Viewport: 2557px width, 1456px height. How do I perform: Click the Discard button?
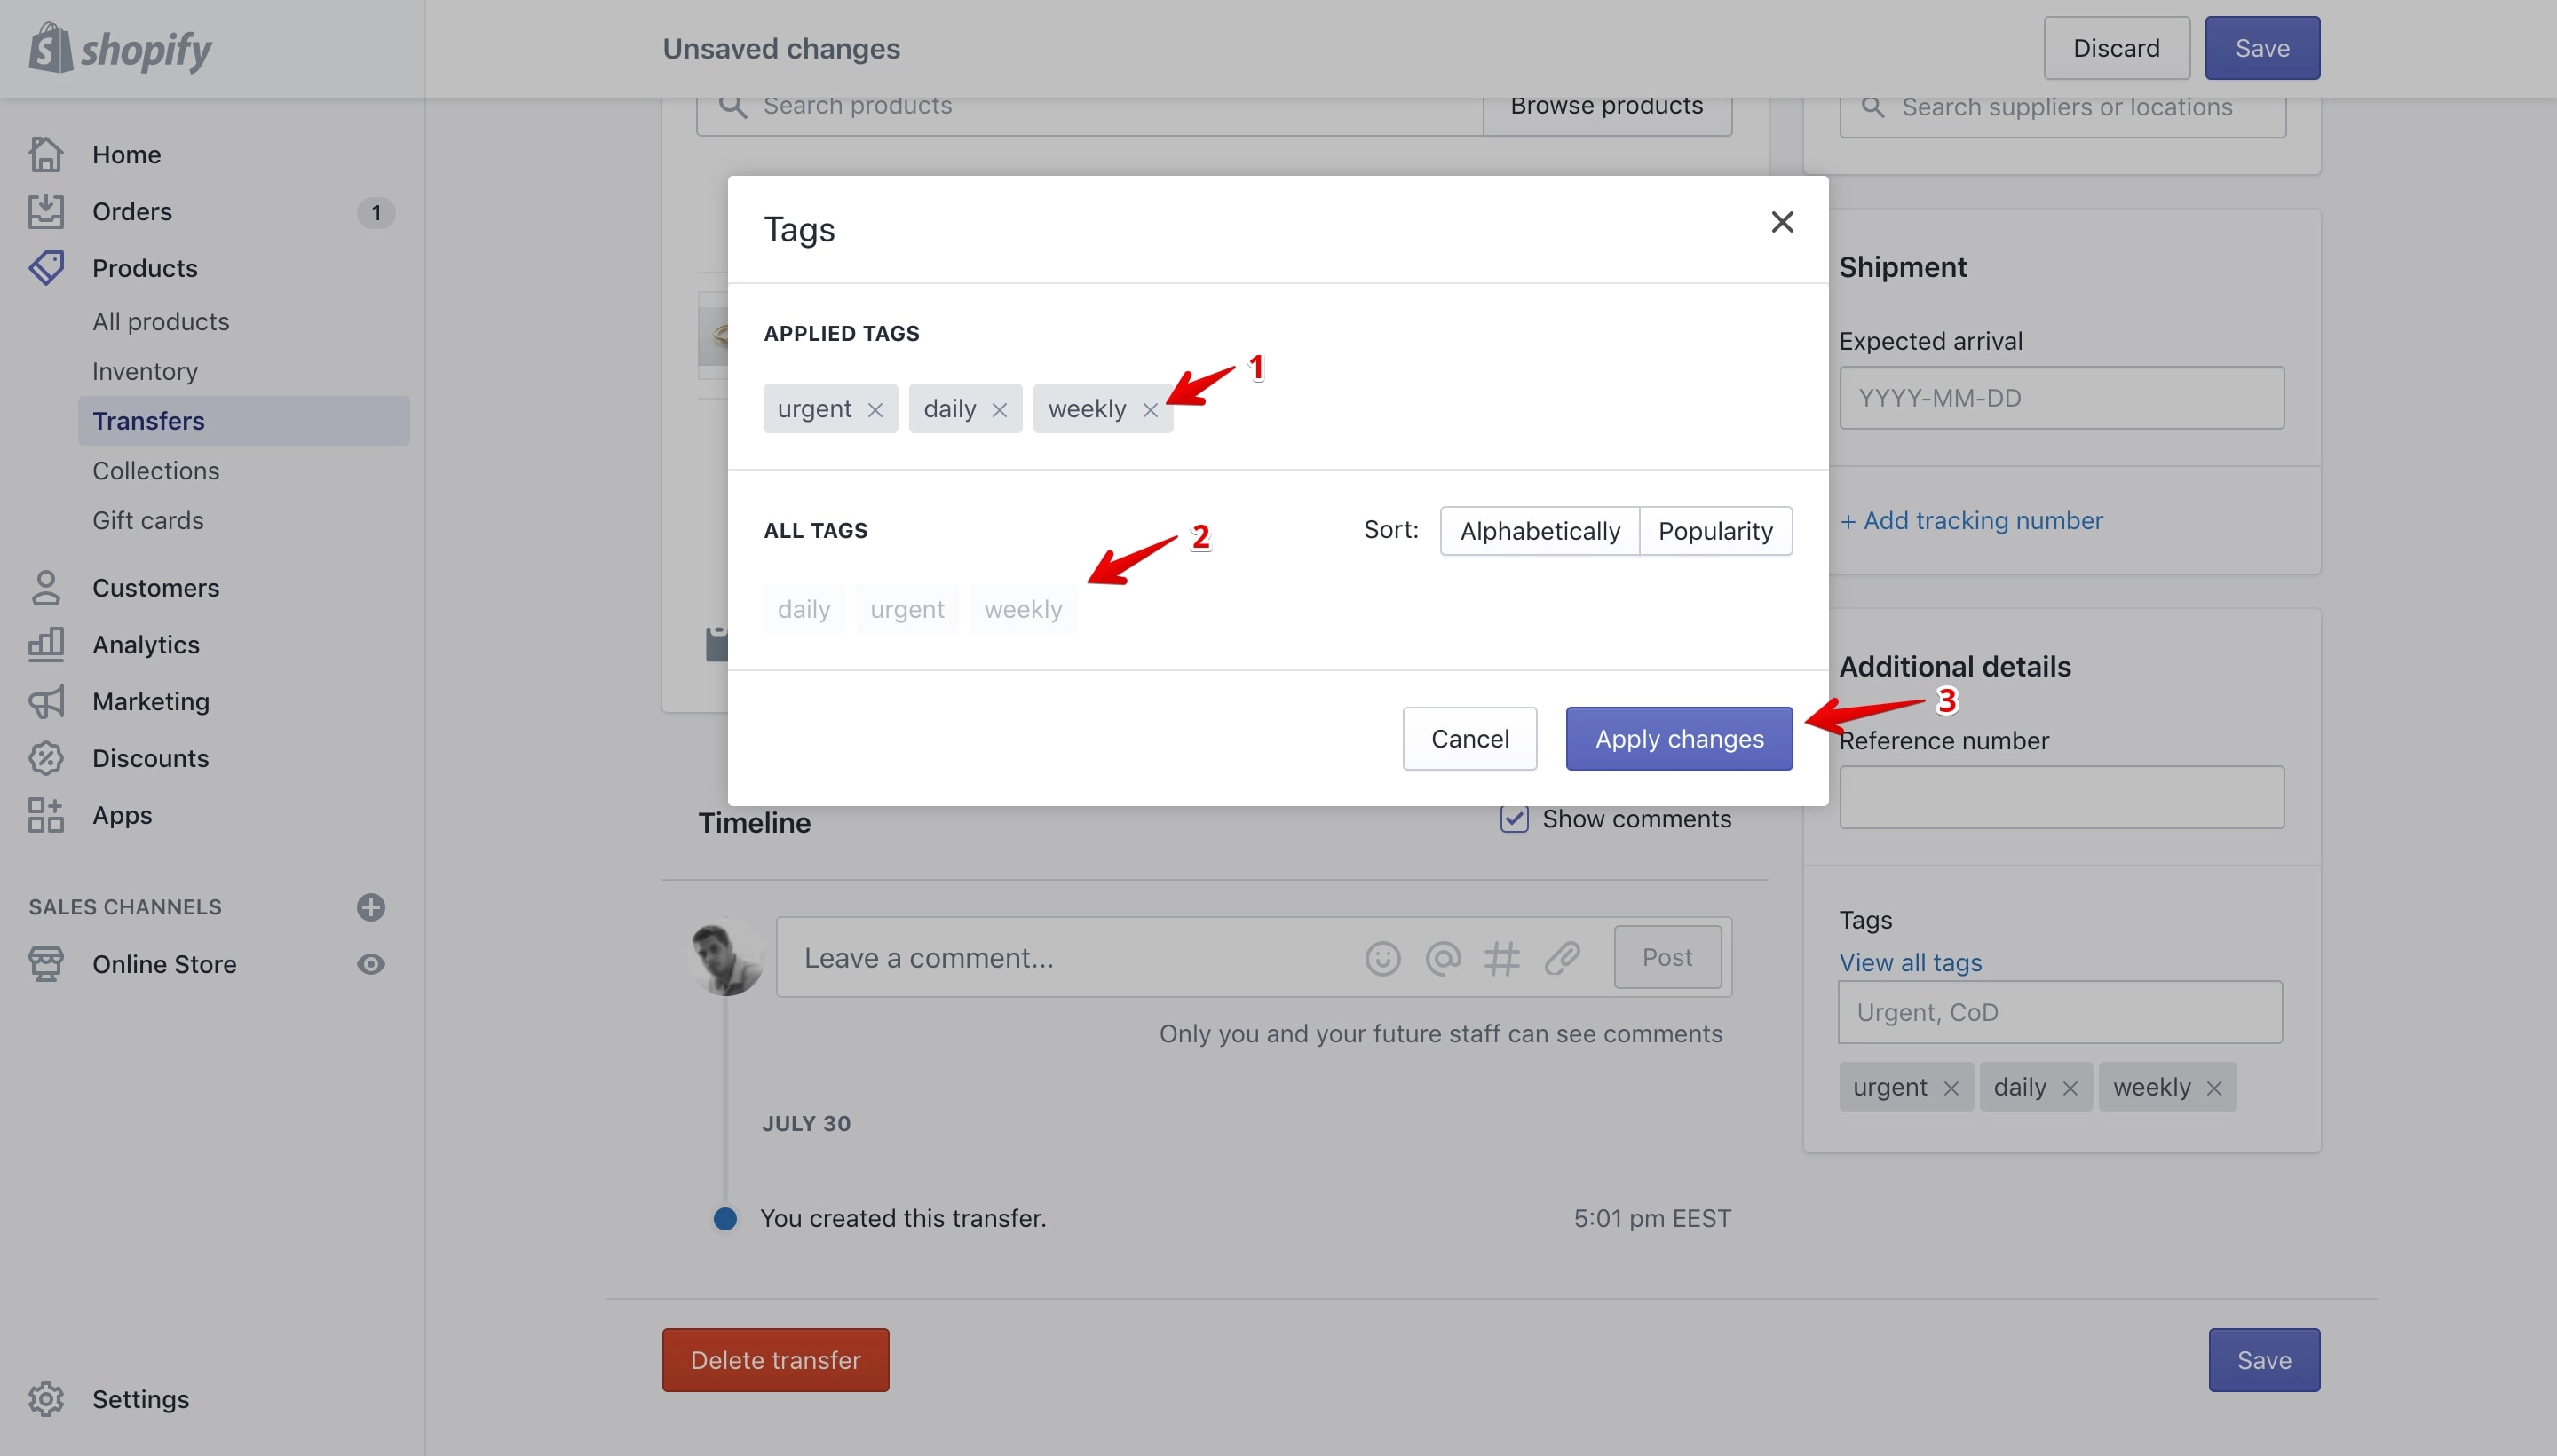point(2117,48)
